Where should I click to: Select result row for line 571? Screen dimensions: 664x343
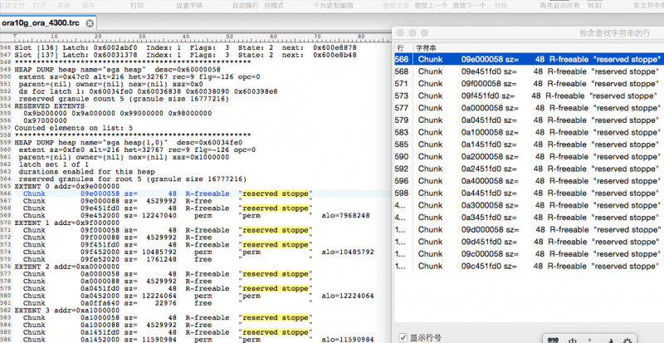[530, 84]
